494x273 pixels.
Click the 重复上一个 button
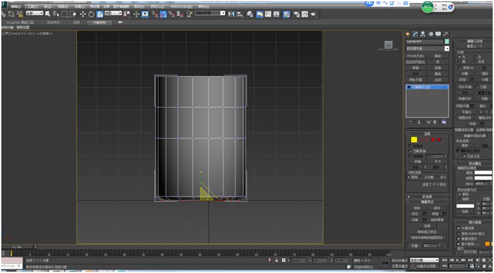pos(474,46)
